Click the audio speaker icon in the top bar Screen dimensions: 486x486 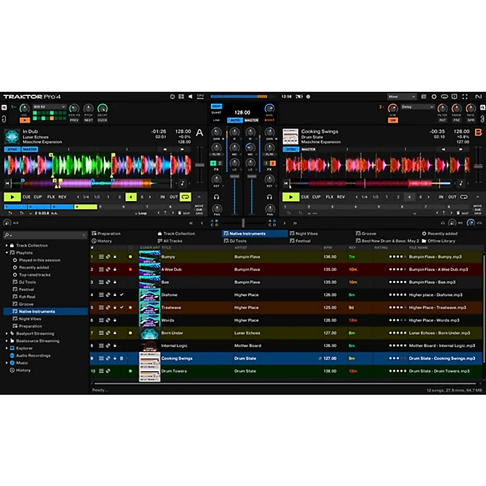[x=190, y=97]
